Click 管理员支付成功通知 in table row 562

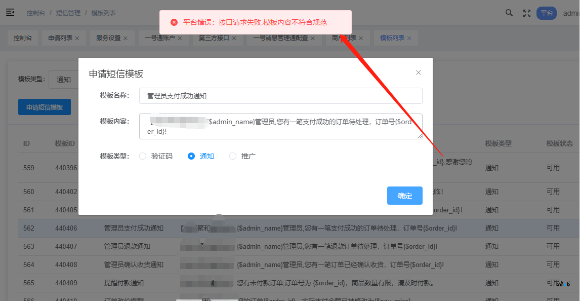click(x=134, y=228)
